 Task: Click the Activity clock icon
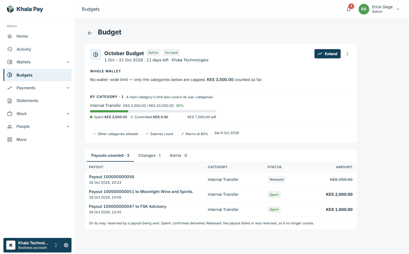click(10, 49)
